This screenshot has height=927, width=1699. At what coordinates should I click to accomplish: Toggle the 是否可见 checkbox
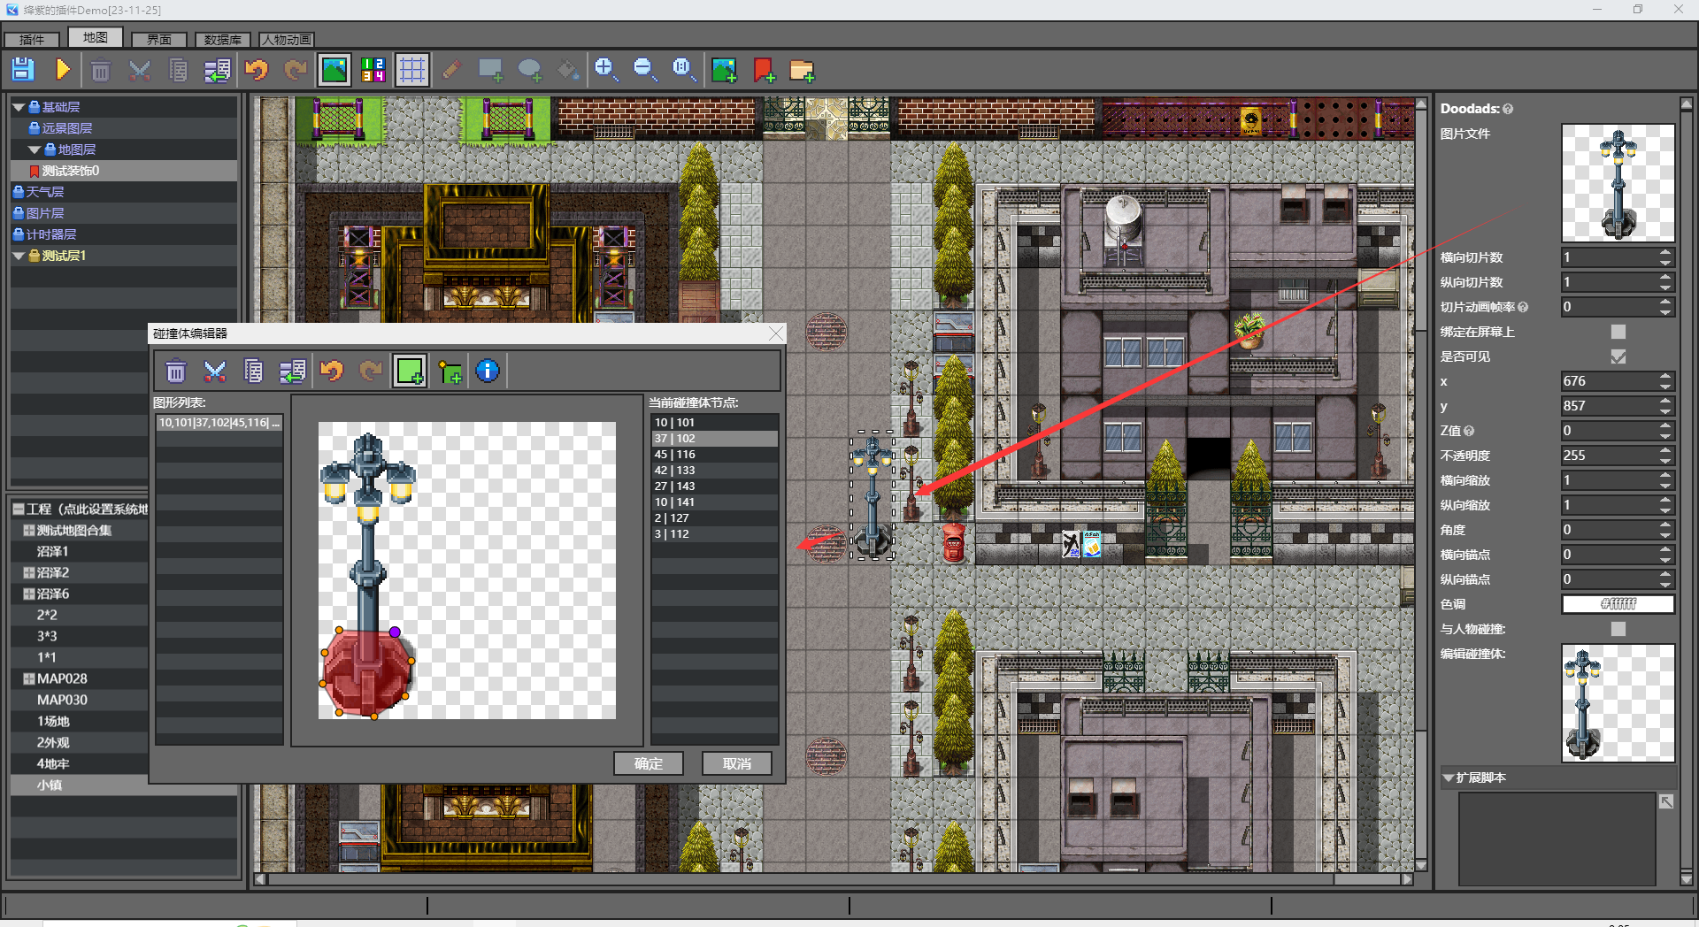pos(1618,356)
